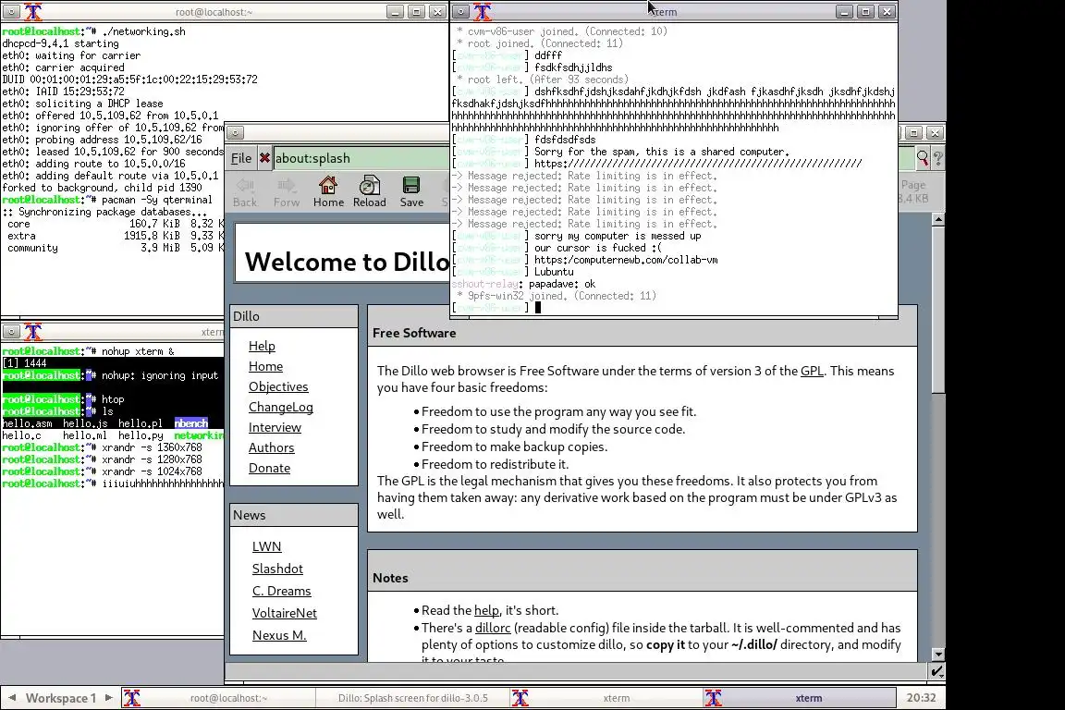Open the Objectives link in the sidebar
Image resolution: width=1065 pixels, height=710 pixels.
click(x=278, y=386)
